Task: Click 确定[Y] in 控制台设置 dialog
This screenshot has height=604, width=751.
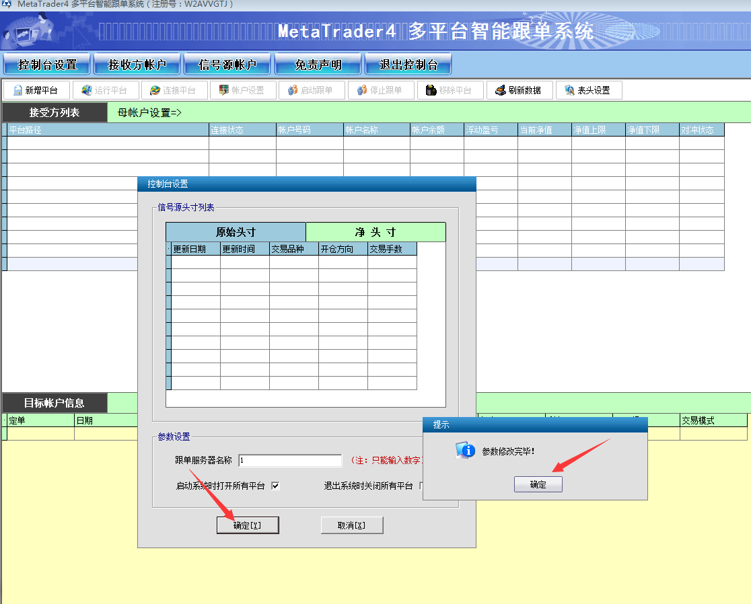Action: (248, 525)
